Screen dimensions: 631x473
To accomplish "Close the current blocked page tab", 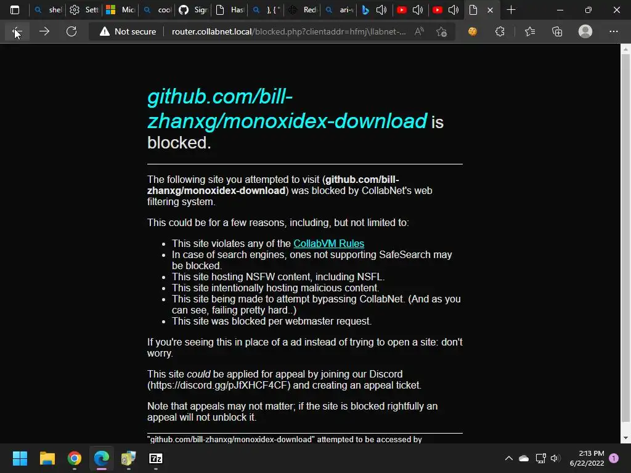I will [490, 10].
